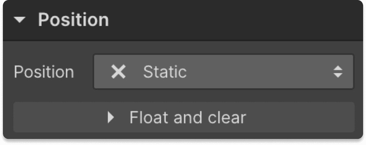The height and width of the screenshot is (145, 366).
Task: Click the Position field label
Action: [x=44, y=72]
